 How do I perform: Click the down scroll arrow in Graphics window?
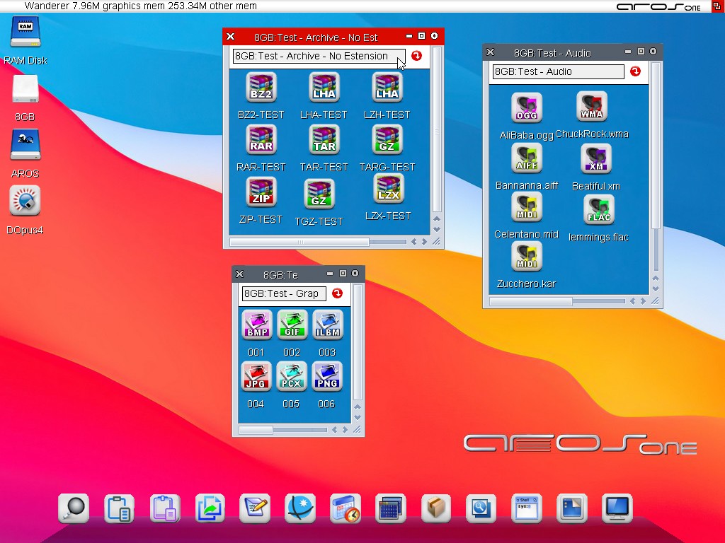click(x=358, y=417)
